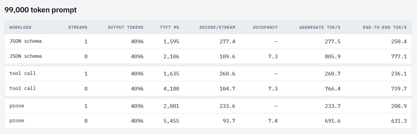
Task: Click aggregate tok/s value 766.4
Action: [x=333, y=89]
